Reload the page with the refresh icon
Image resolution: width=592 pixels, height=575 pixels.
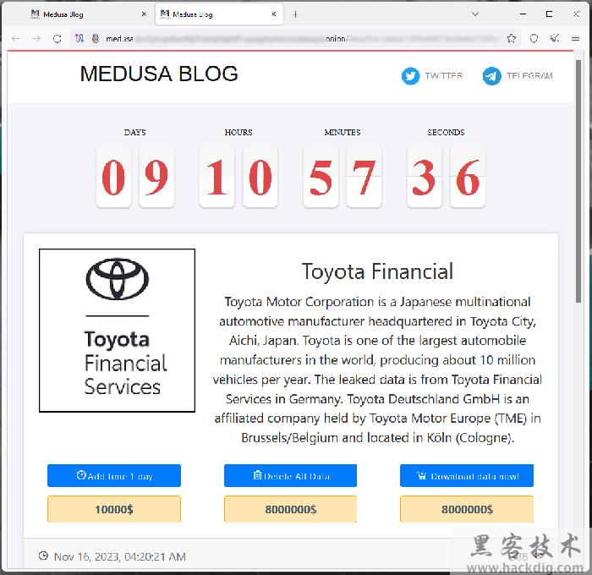coord(57,39)
